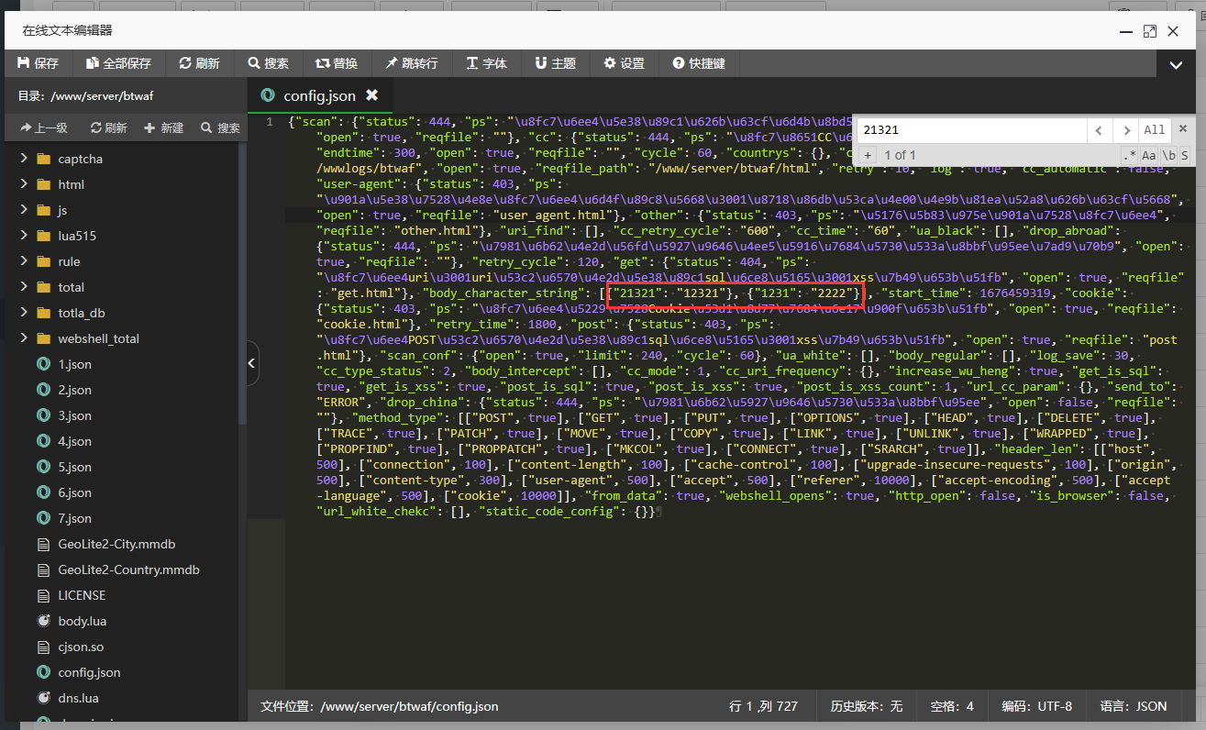Click the line number 1 in the gutter
This screenshot has height=730, width=1206.
click(x=269, y=121)
